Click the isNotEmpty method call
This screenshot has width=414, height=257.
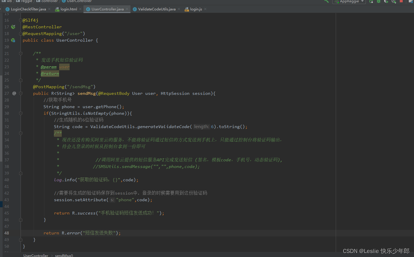[96, 113]
